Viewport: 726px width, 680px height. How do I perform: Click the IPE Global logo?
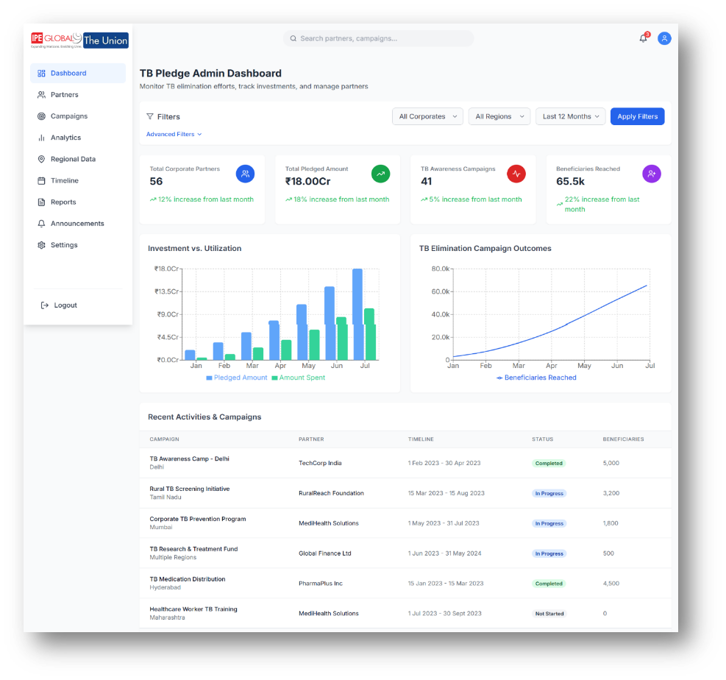(x=55, y=40)
